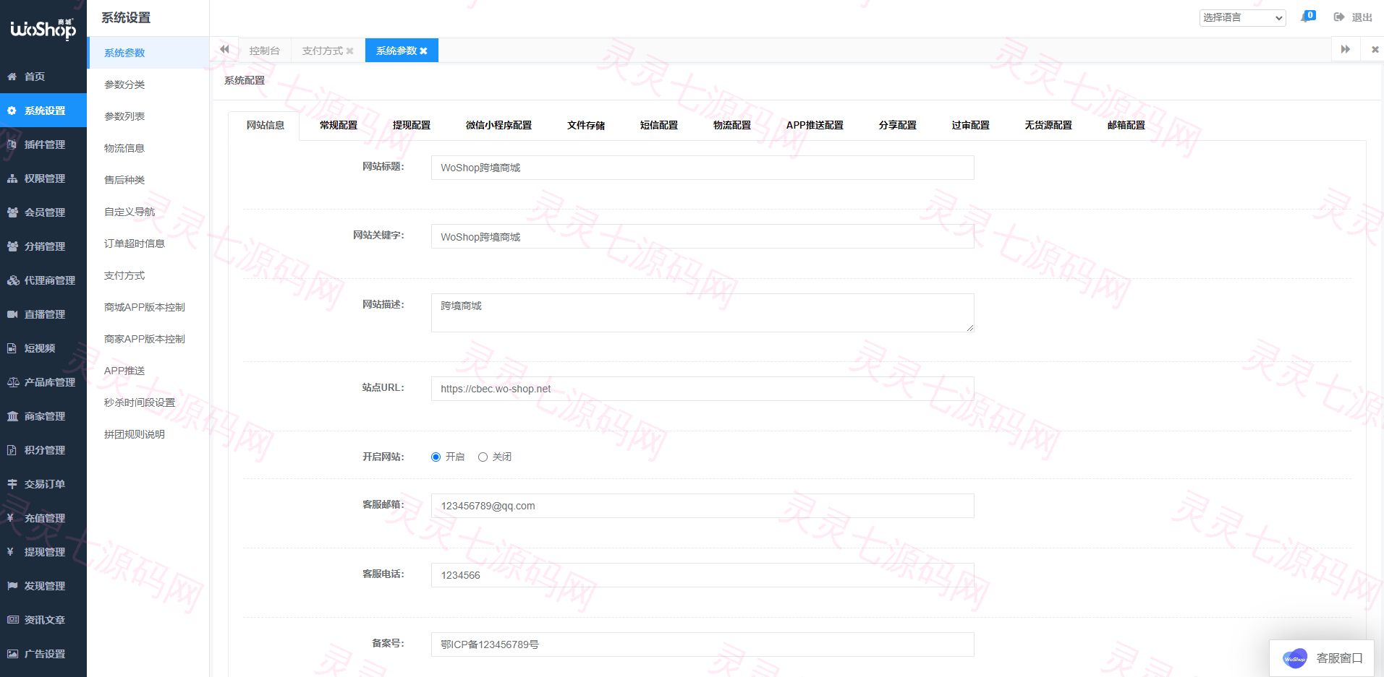
Task: Click the 插件管理 sidebar icon
Action: coord(12,145)
